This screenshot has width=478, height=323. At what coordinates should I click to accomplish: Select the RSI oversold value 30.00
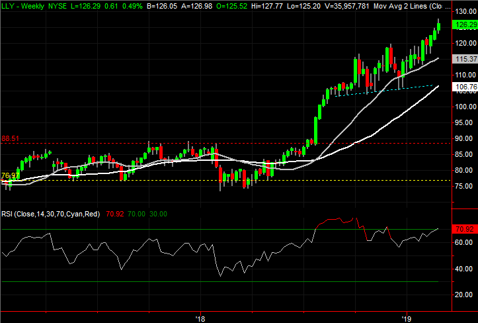point(158,214)
